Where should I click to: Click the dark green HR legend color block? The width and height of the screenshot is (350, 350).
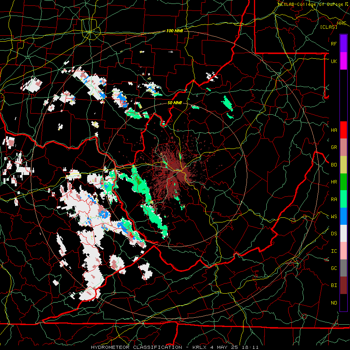tap(343, 182)
